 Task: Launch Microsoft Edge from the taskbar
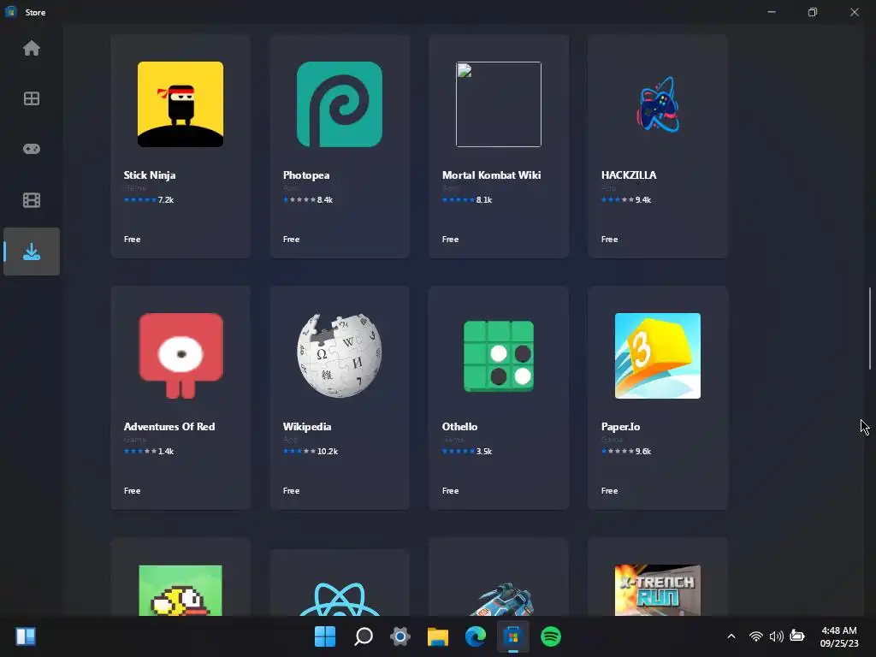pos(476,636)
